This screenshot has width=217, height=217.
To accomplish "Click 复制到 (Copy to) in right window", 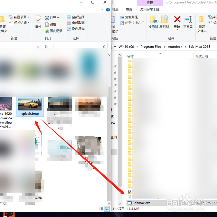I will point(164,23).
